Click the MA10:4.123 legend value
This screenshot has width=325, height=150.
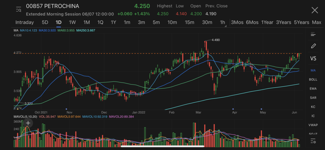(28, 30)
